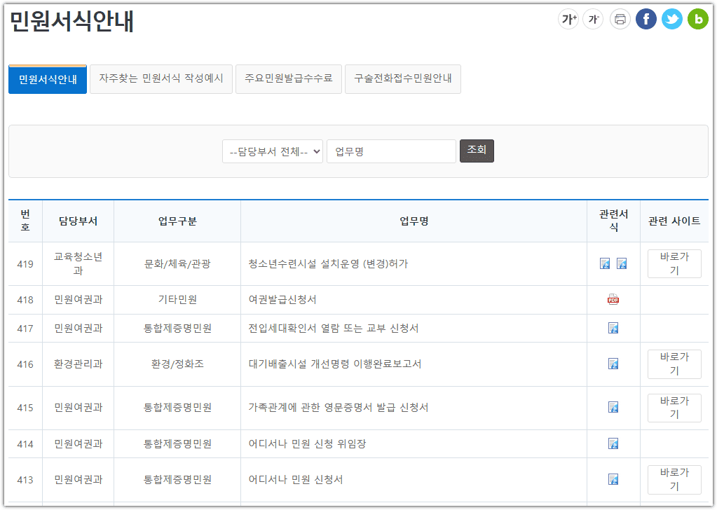717x510 pixels.
Task: Share page via the Twitter icon
Action: (671, 19)
